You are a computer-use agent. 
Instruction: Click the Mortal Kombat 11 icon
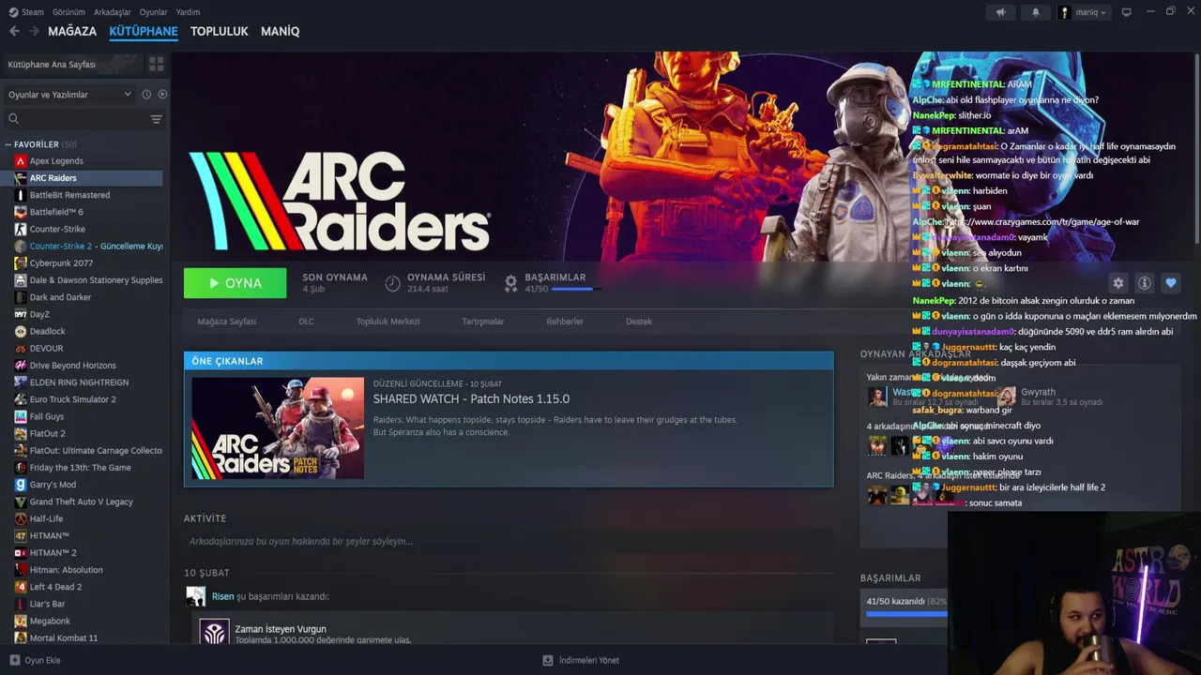coord(21,638)
